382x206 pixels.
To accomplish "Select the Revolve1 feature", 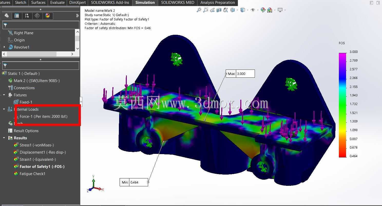I will (x=22, y=47).
